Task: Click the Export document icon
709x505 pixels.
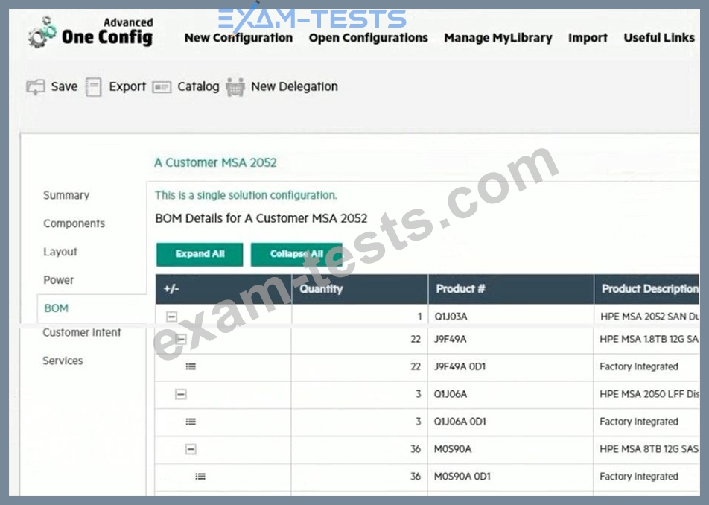Action: point(94,87)
